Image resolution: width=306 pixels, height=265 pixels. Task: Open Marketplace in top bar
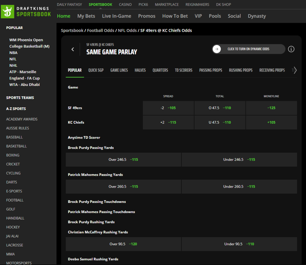[x=167, y=4]
